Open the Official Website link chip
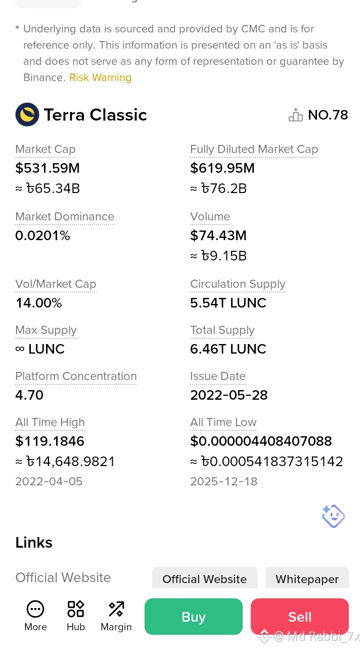Viewport: 364px width, 649px height. 205,579
